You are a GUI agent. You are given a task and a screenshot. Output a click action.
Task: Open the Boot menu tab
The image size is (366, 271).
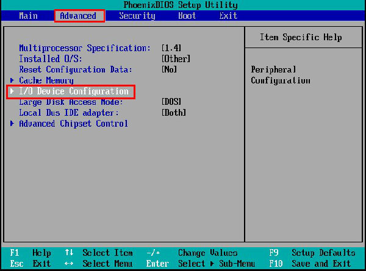tap(187, 16)
